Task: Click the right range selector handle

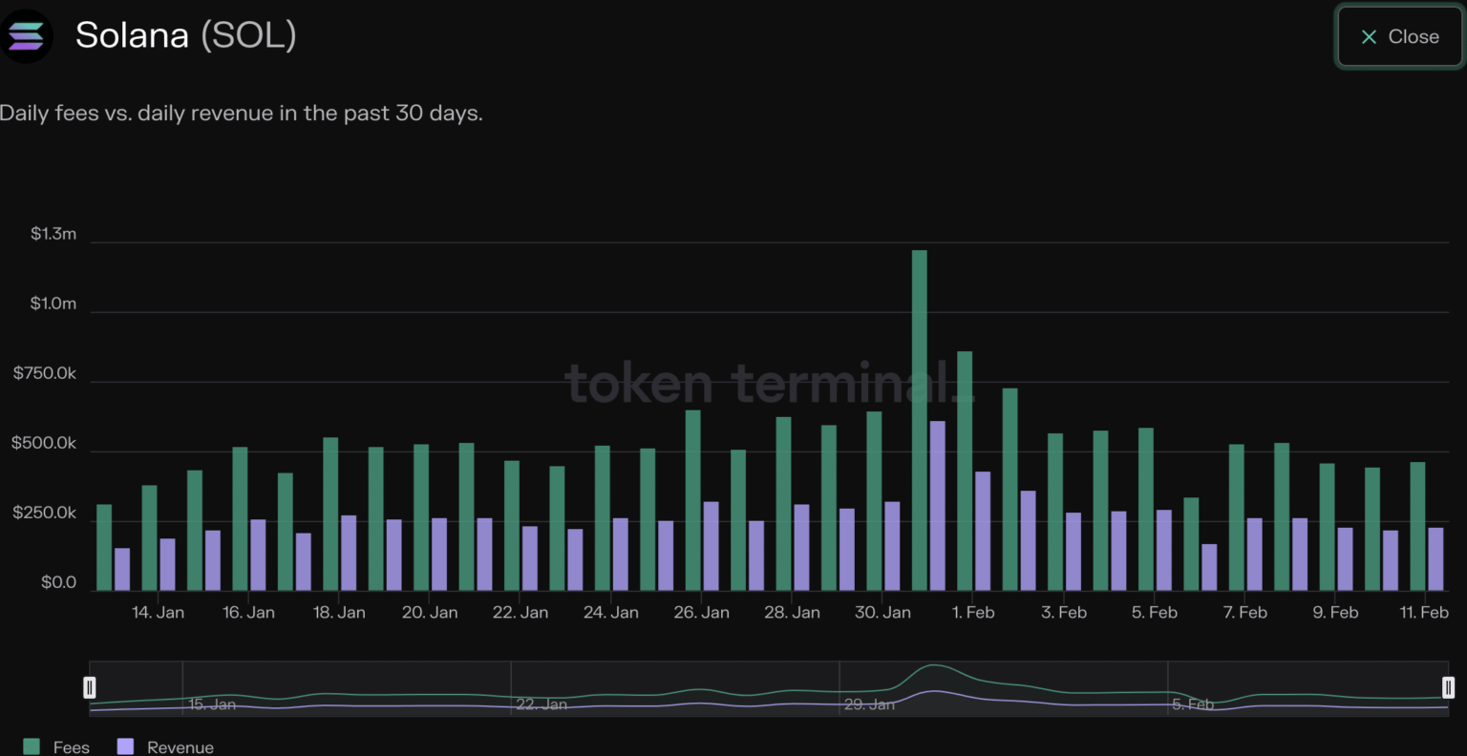Action: click(1448, 687)
